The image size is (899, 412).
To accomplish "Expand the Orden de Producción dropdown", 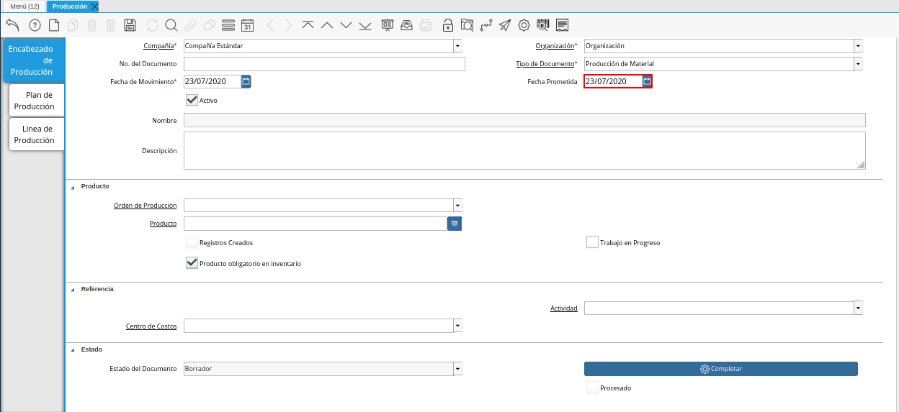I will pyautogui.click(x=457, y=206).
